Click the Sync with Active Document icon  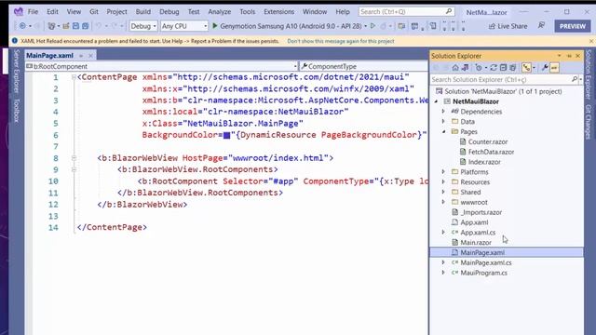tap(494, 68)
